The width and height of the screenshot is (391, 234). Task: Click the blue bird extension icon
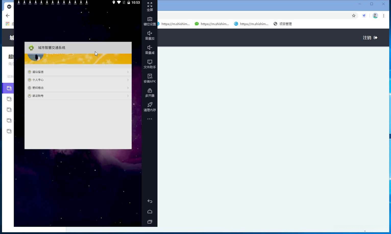pyautogui.click(x=364, y=16)
